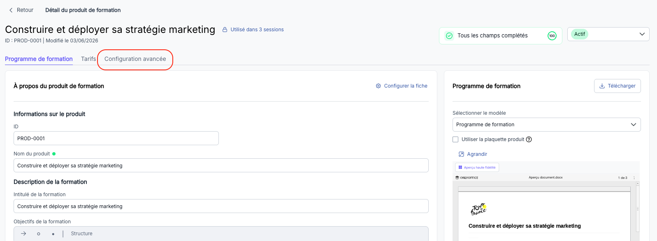The height and width of the screenshot is (241, 657).
Task: Click the '1 de 3' page indicator
Action: 622,178
